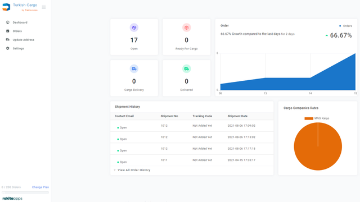This screenshot has height=202, width=360.
Task: Toggle the Orders series in the chart legend
Action: (x=345, y=26)
